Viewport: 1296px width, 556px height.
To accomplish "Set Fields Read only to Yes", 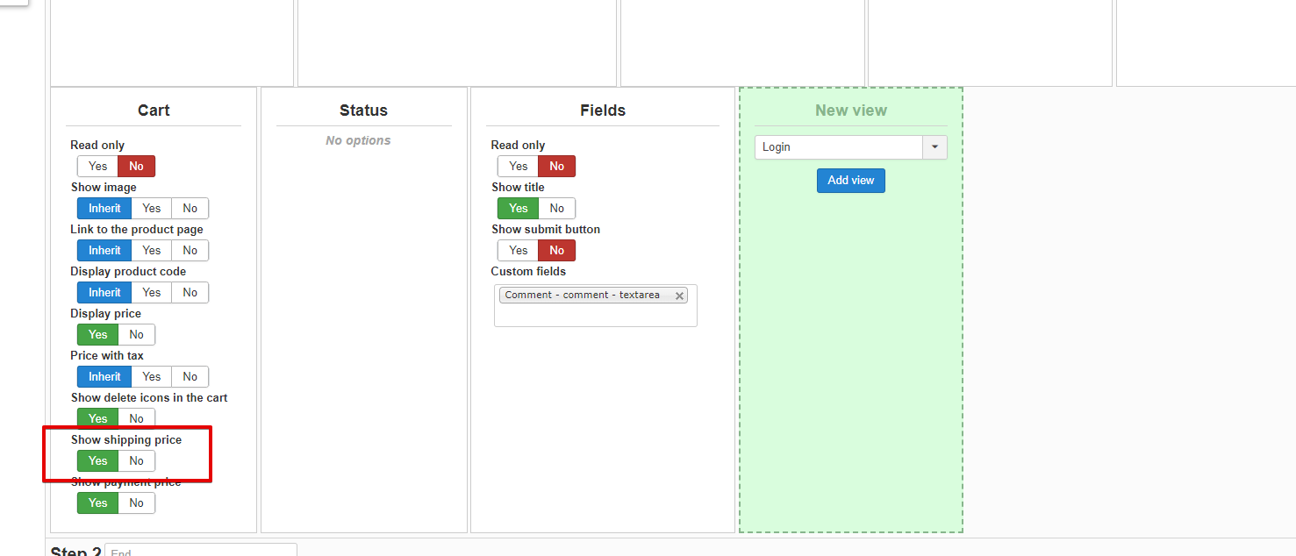I will (518, 167).
